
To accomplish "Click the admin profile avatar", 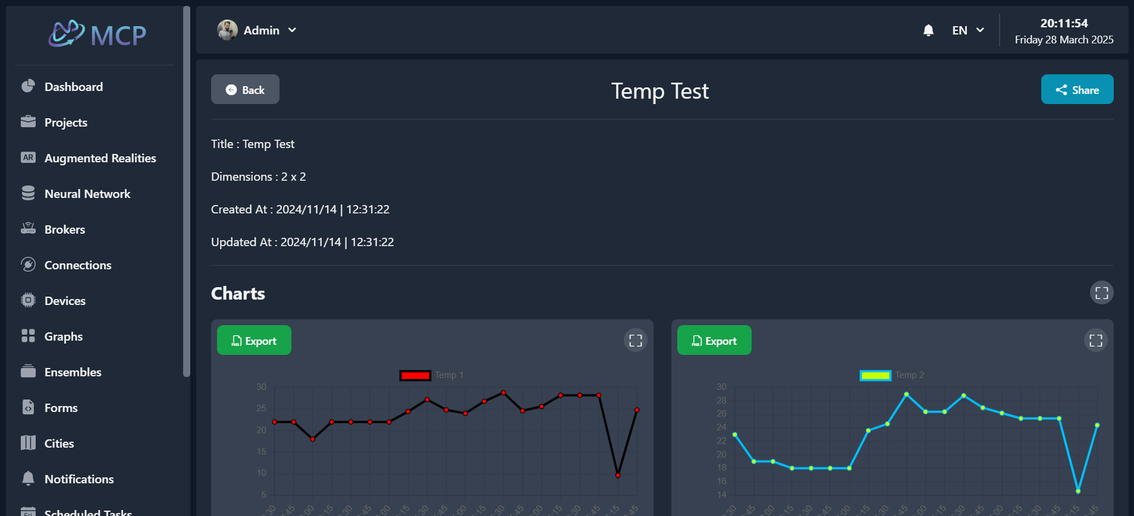I will 227,30.
